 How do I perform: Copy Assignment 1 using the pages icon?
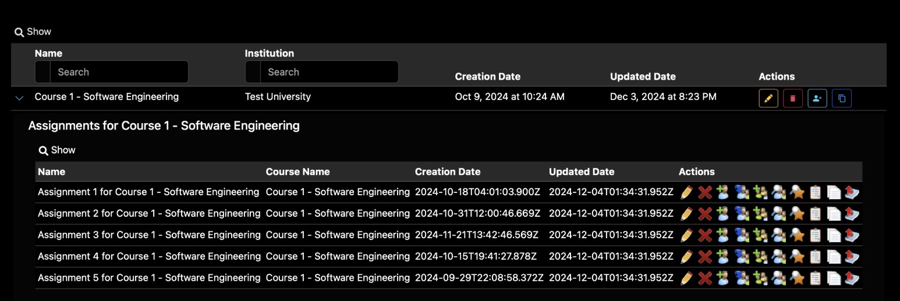point(834,192)
